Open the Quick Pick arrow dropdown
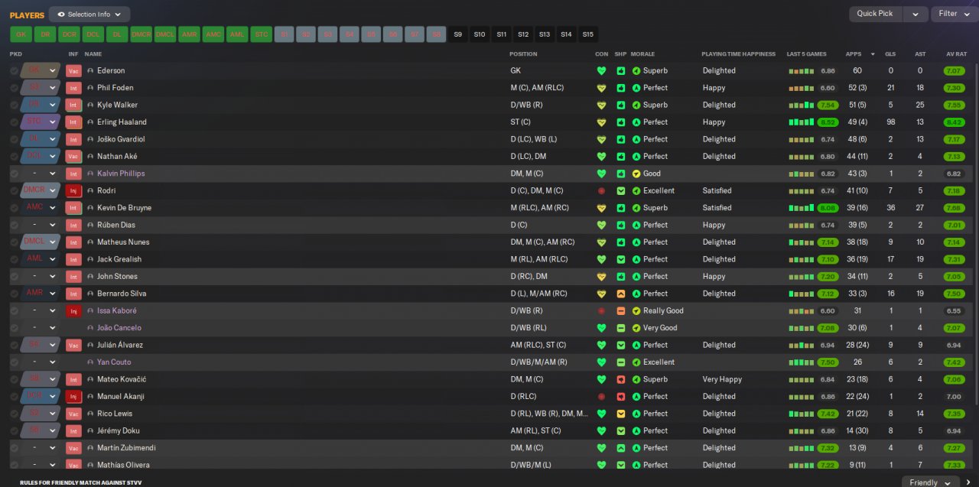Viewport: 979px width, 487px height. pyautogui.click(x=916, y=14)
